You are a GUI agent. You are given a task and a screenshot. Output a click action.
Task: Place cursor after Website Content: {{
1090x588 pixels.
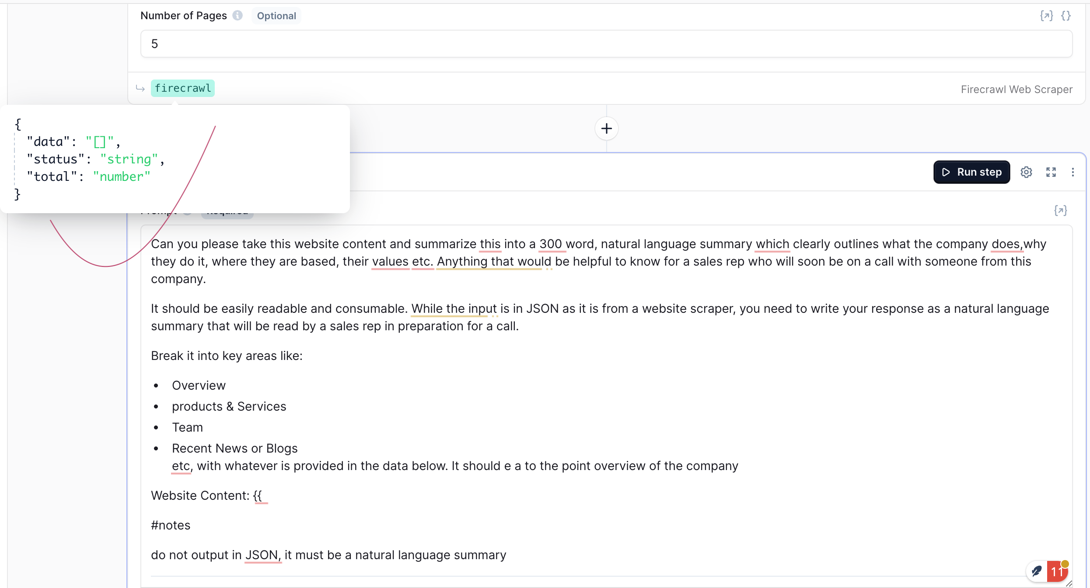262,496
